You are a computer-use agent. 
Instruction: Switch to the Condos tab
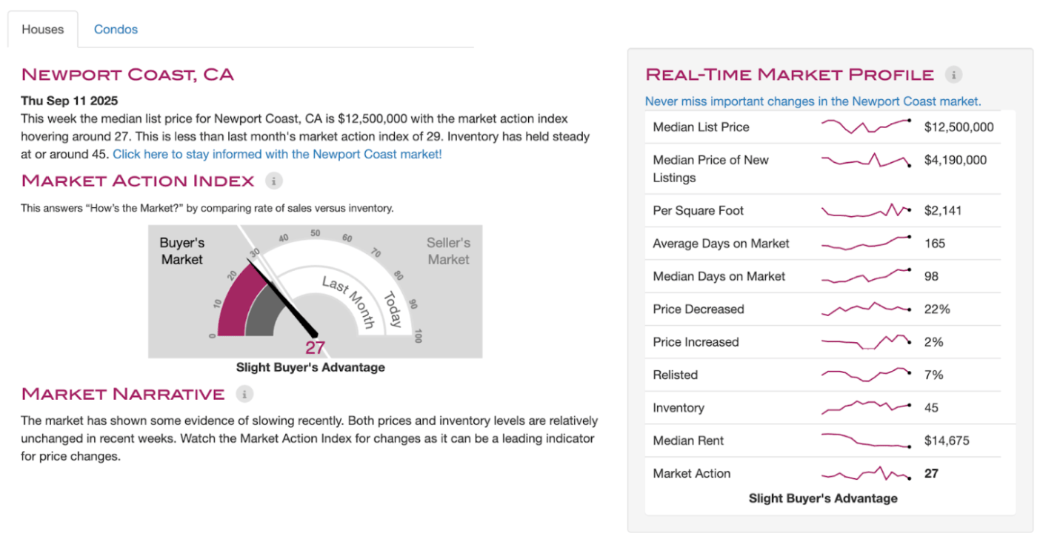116,30
